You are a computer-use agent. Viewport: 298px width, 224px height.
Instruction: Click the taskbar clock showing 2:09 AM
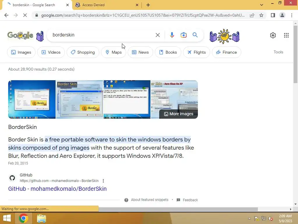(x=285, y=218)
